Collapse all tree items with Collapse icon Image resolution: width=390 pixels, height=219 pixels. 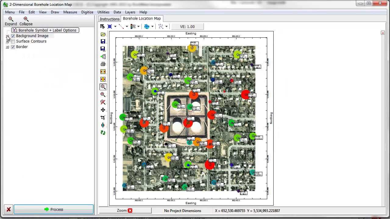click(26, 21)
